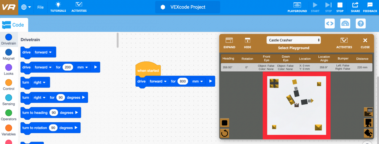The height and width of the screenshot is (144, 379).
Task: Click the 90 field in turn for block
Action: tap(61, 97)
